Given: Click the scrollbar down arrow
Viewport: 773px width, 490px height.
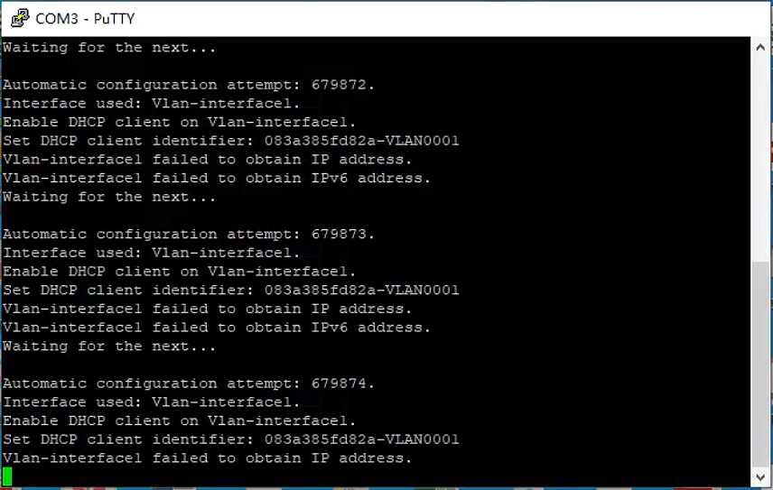Looking at the screenshot, I should point(760,476).
